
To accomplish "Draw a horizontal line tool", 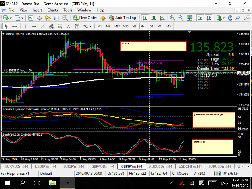I will point(34,26).
